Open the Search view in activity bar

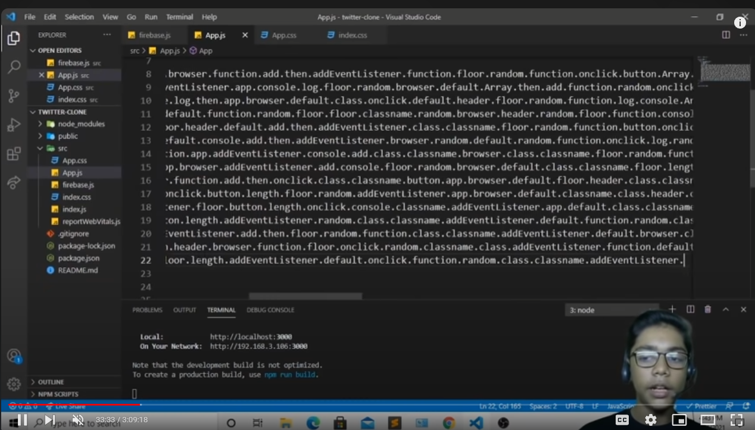point(14,67)
